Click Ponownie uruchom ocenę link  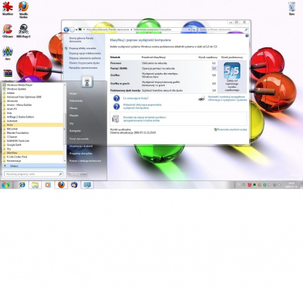tap(232, 130)
